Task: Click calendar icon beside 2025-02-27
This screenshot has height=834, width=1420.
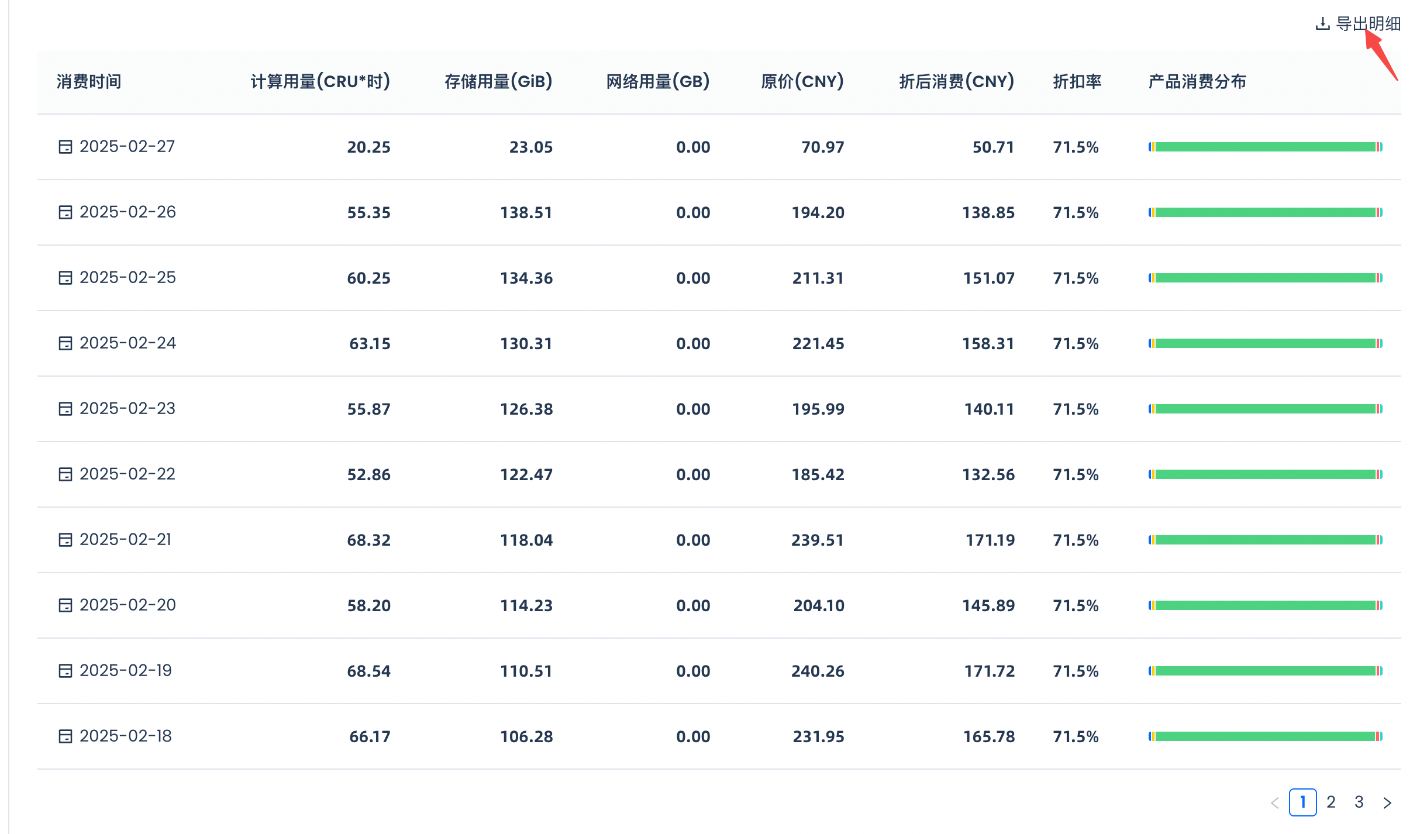Action: [x=66, y=147]
